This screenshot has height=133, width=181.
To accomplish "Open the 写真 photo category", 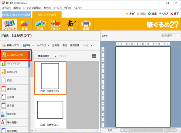I will click(x=40, y=25).
